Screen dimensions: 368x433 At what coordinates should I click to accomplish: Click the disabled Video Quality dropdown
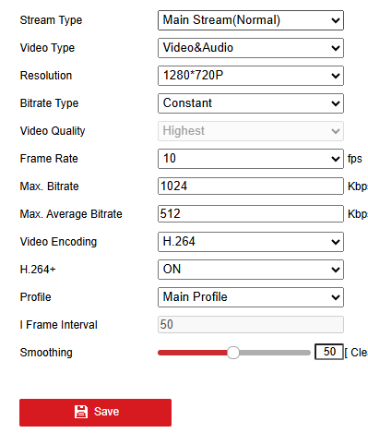tap(251, 131)
